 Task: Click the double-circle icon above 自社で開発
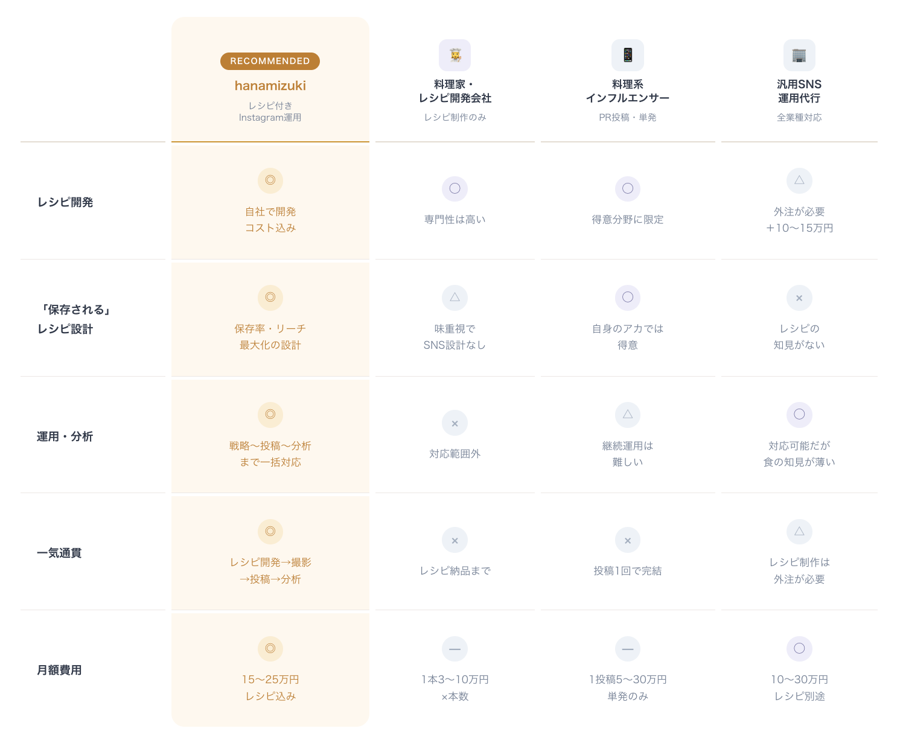(270, 180)
